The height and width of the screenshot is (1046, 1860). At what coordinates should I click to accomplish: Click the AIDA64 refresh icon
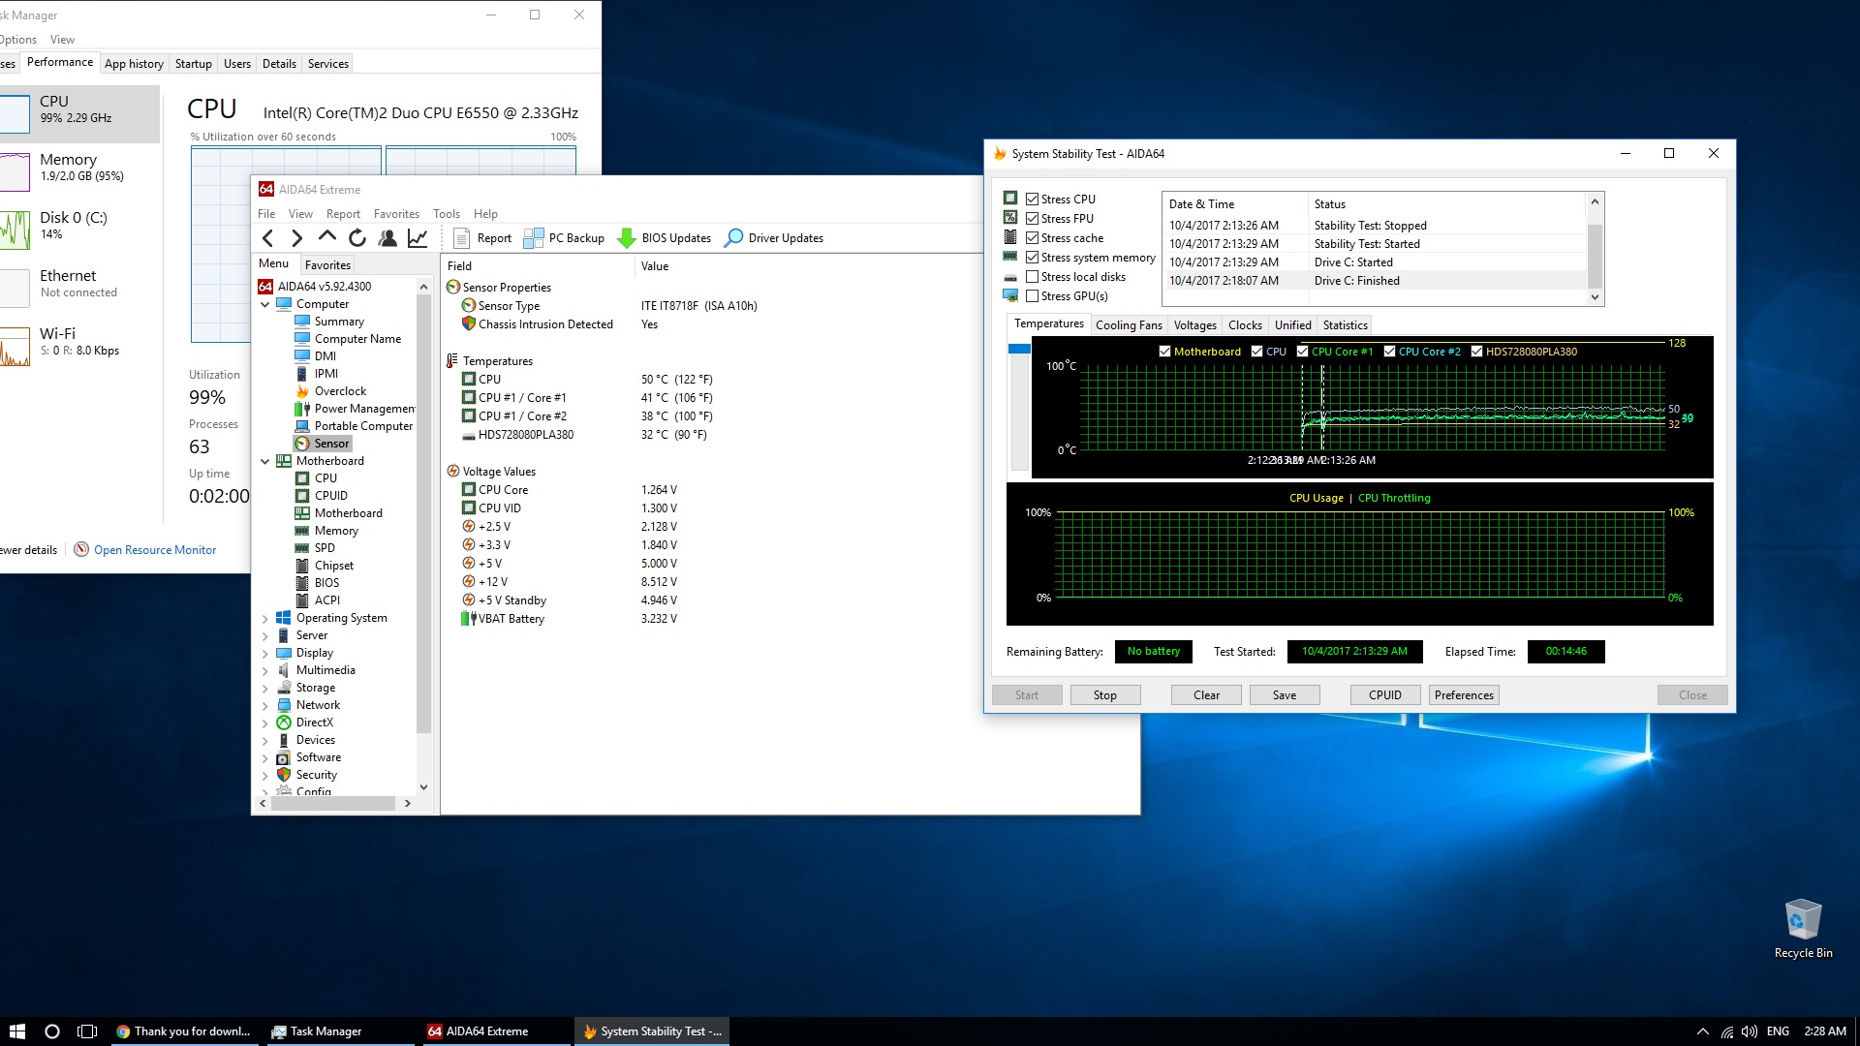pos(357,238)
